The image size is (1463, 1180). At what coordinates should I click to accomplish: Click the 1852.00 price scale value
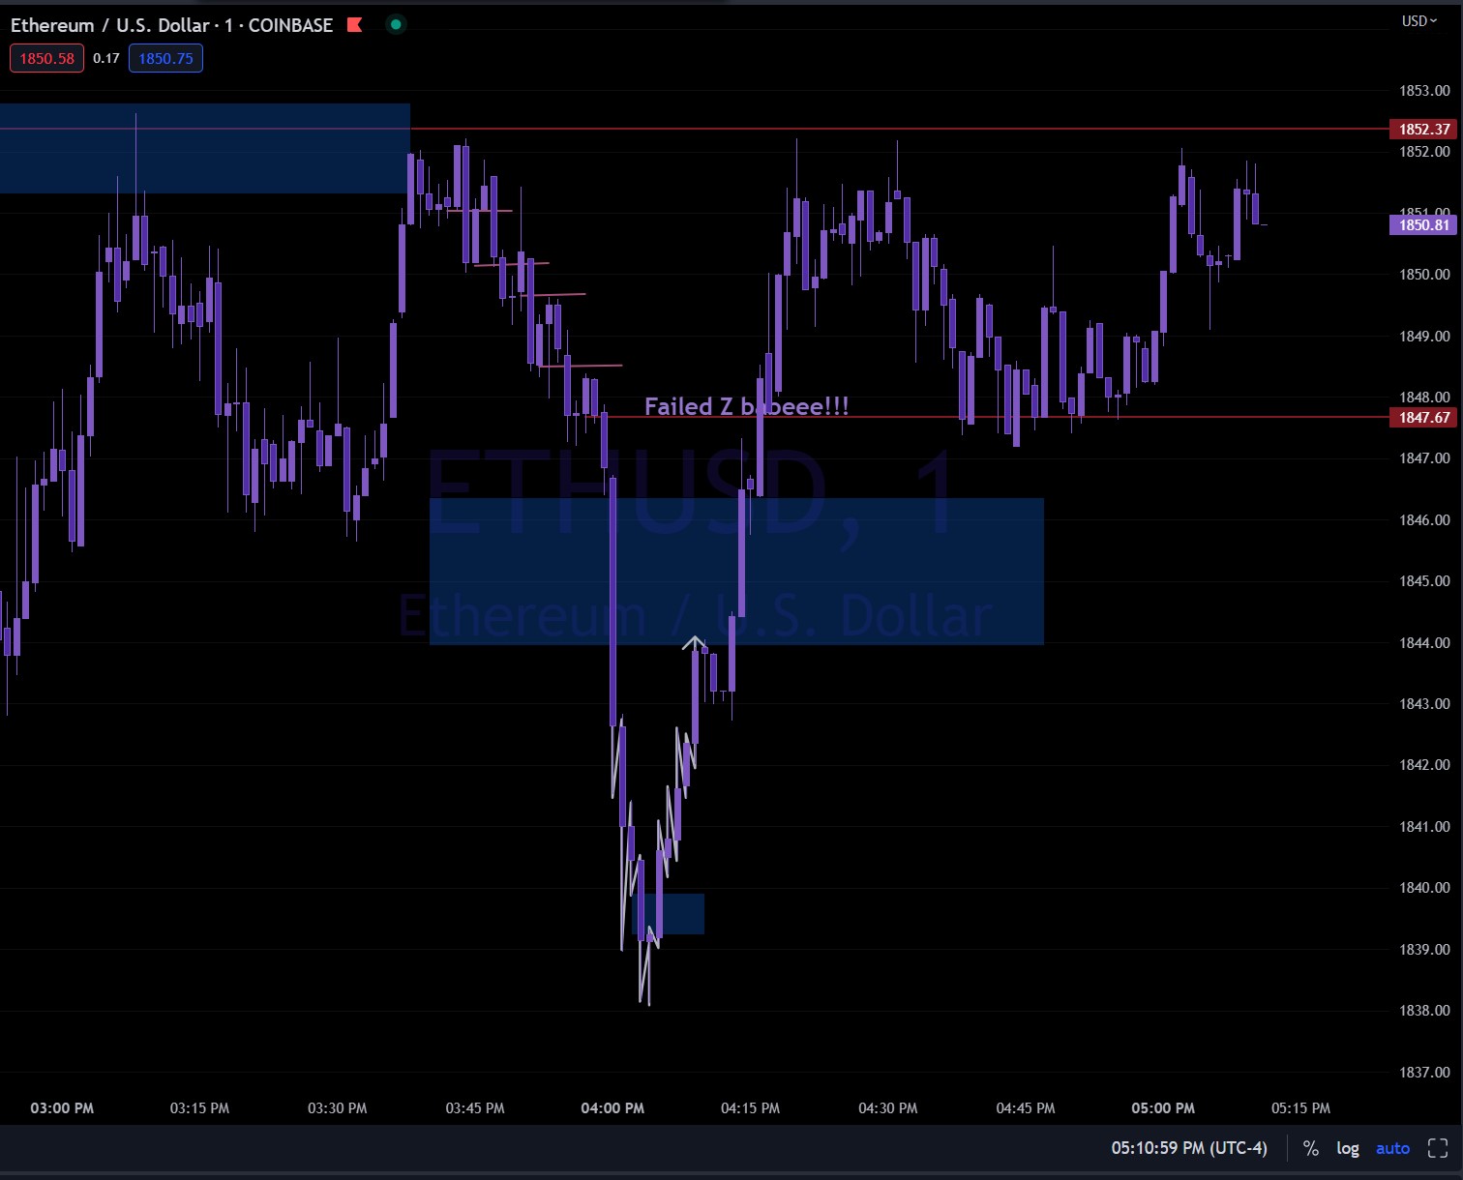pos(1424,152)
